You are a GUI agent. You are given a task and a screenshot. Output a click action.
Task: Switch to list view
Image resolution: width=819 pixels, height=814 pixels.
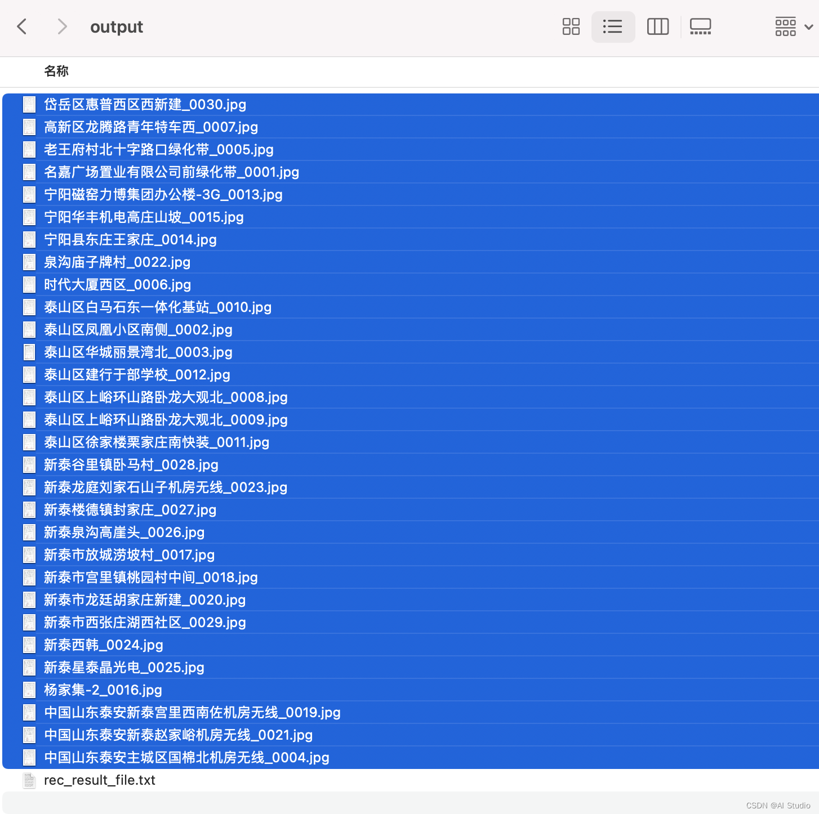613,26
